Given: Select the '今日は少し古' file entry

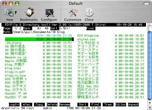Looking at the screenshot, I should 111,79.
